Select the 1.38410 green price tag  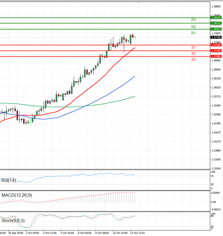[216, 18]
